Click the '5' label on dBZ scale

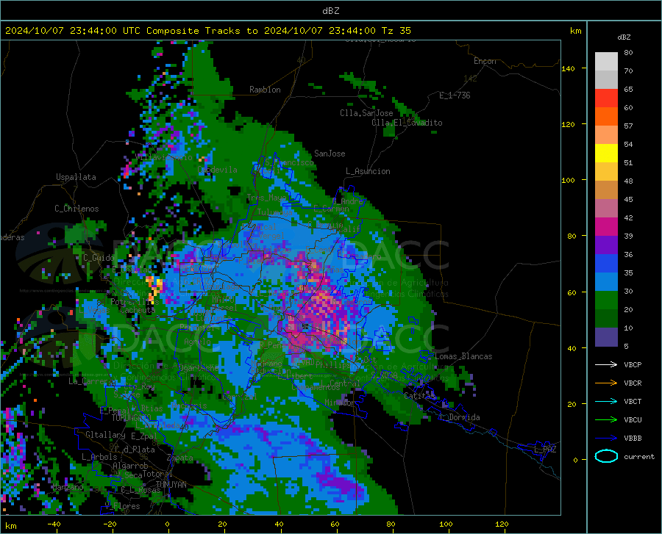626,346
